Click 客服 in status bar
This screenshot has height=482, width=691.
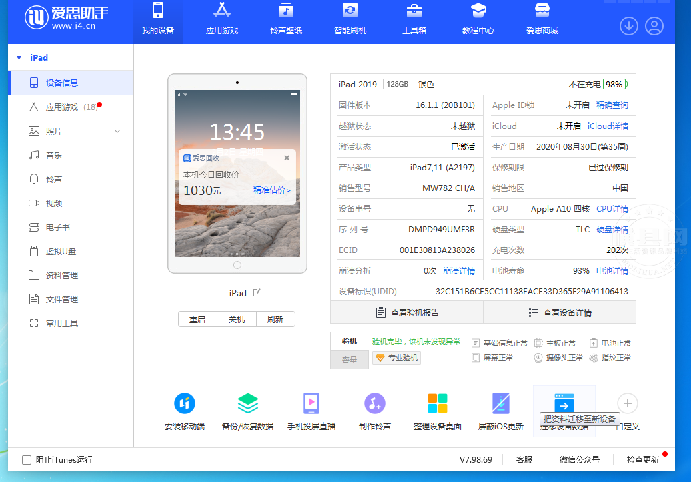point(524,460)
